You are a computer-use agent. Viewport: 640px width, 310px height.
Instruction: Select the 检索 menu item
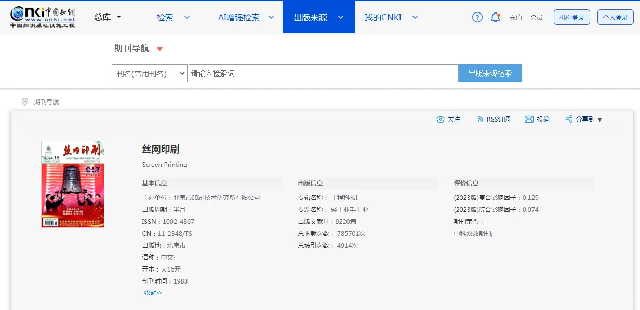click(165, 17)
